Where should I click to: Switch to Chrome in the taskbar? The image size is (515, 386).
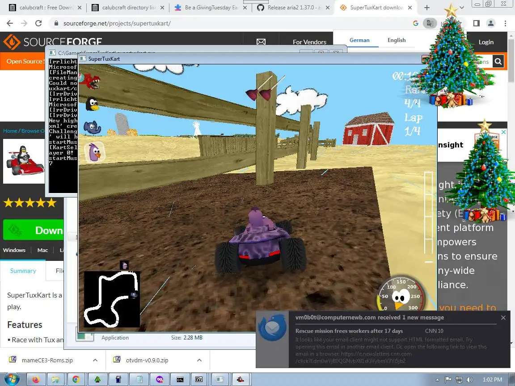[x=76, y=379]
